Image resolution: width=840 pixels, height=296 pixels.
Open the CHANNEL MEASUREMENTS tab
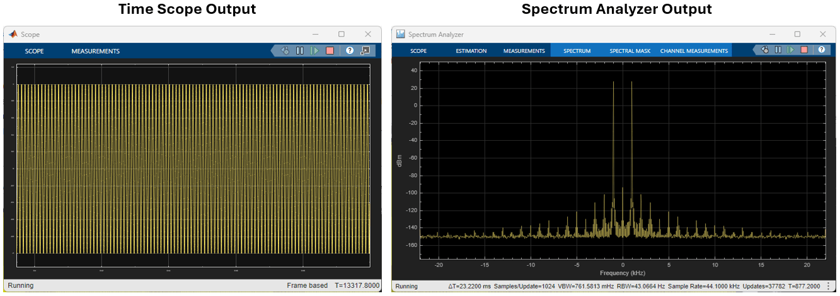tap(694, 51)
